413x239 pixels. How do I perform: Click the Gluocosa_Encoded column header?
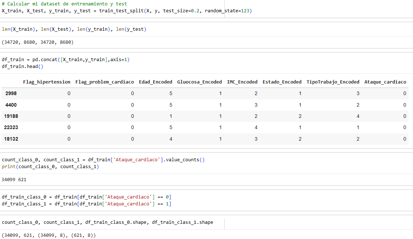pyautogui.click(x=199, y=82)
